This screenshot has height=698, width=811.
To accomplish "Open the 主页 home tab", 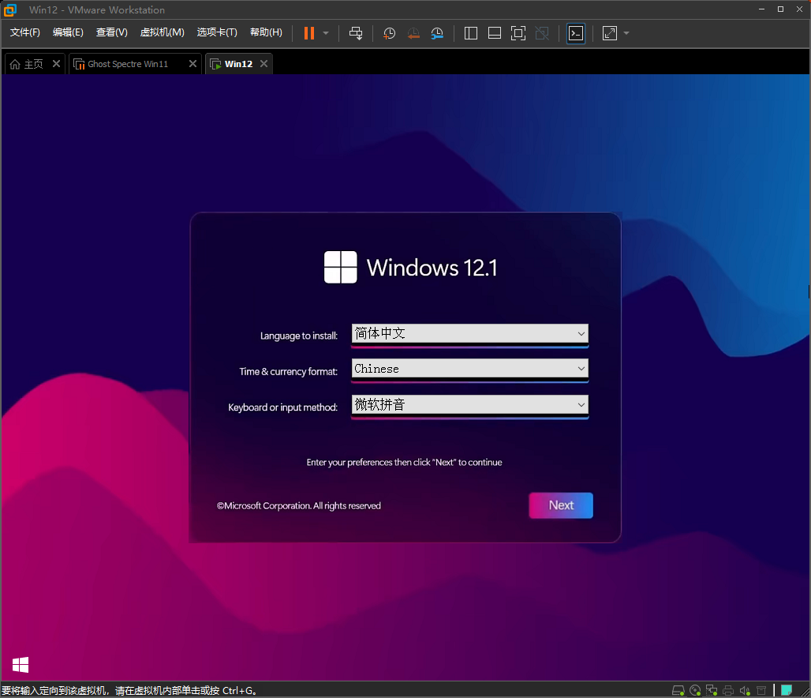I will (29, 64).
